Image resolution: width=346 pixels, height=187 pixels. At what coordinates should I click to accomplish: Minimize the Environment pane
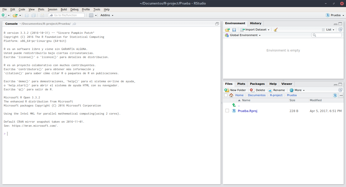click(x=335, y=24)
